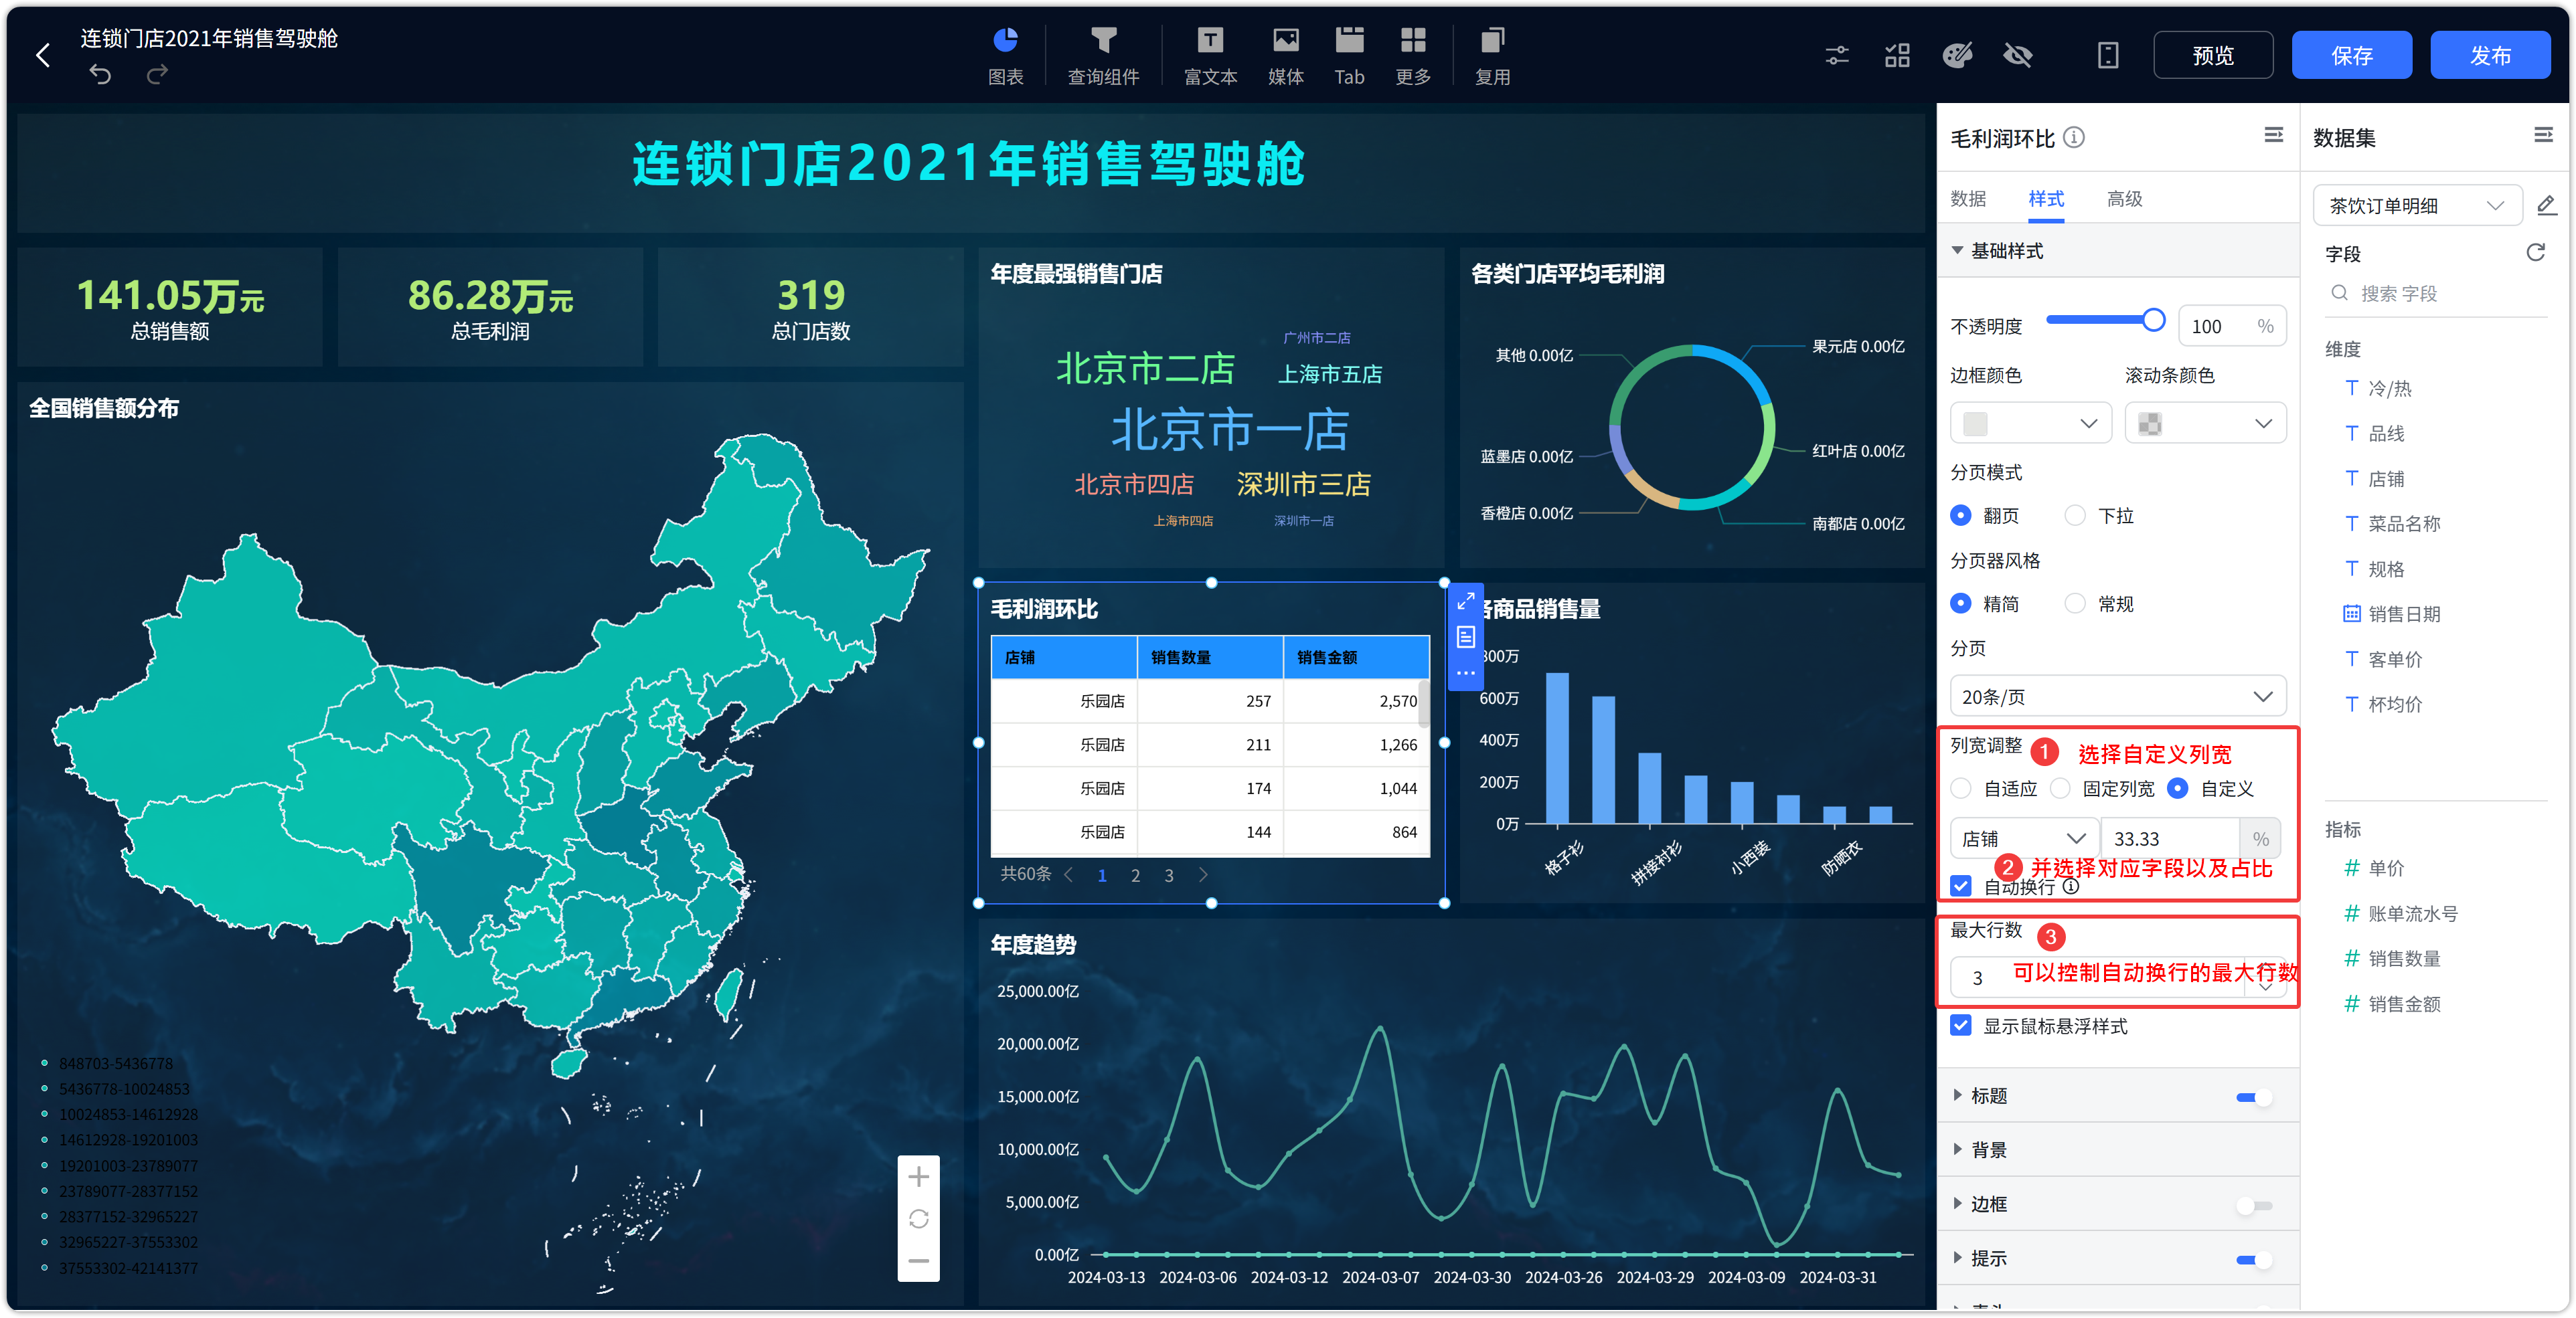
Task: Open the dashboard settings sliders icon
Action: 1837,55
